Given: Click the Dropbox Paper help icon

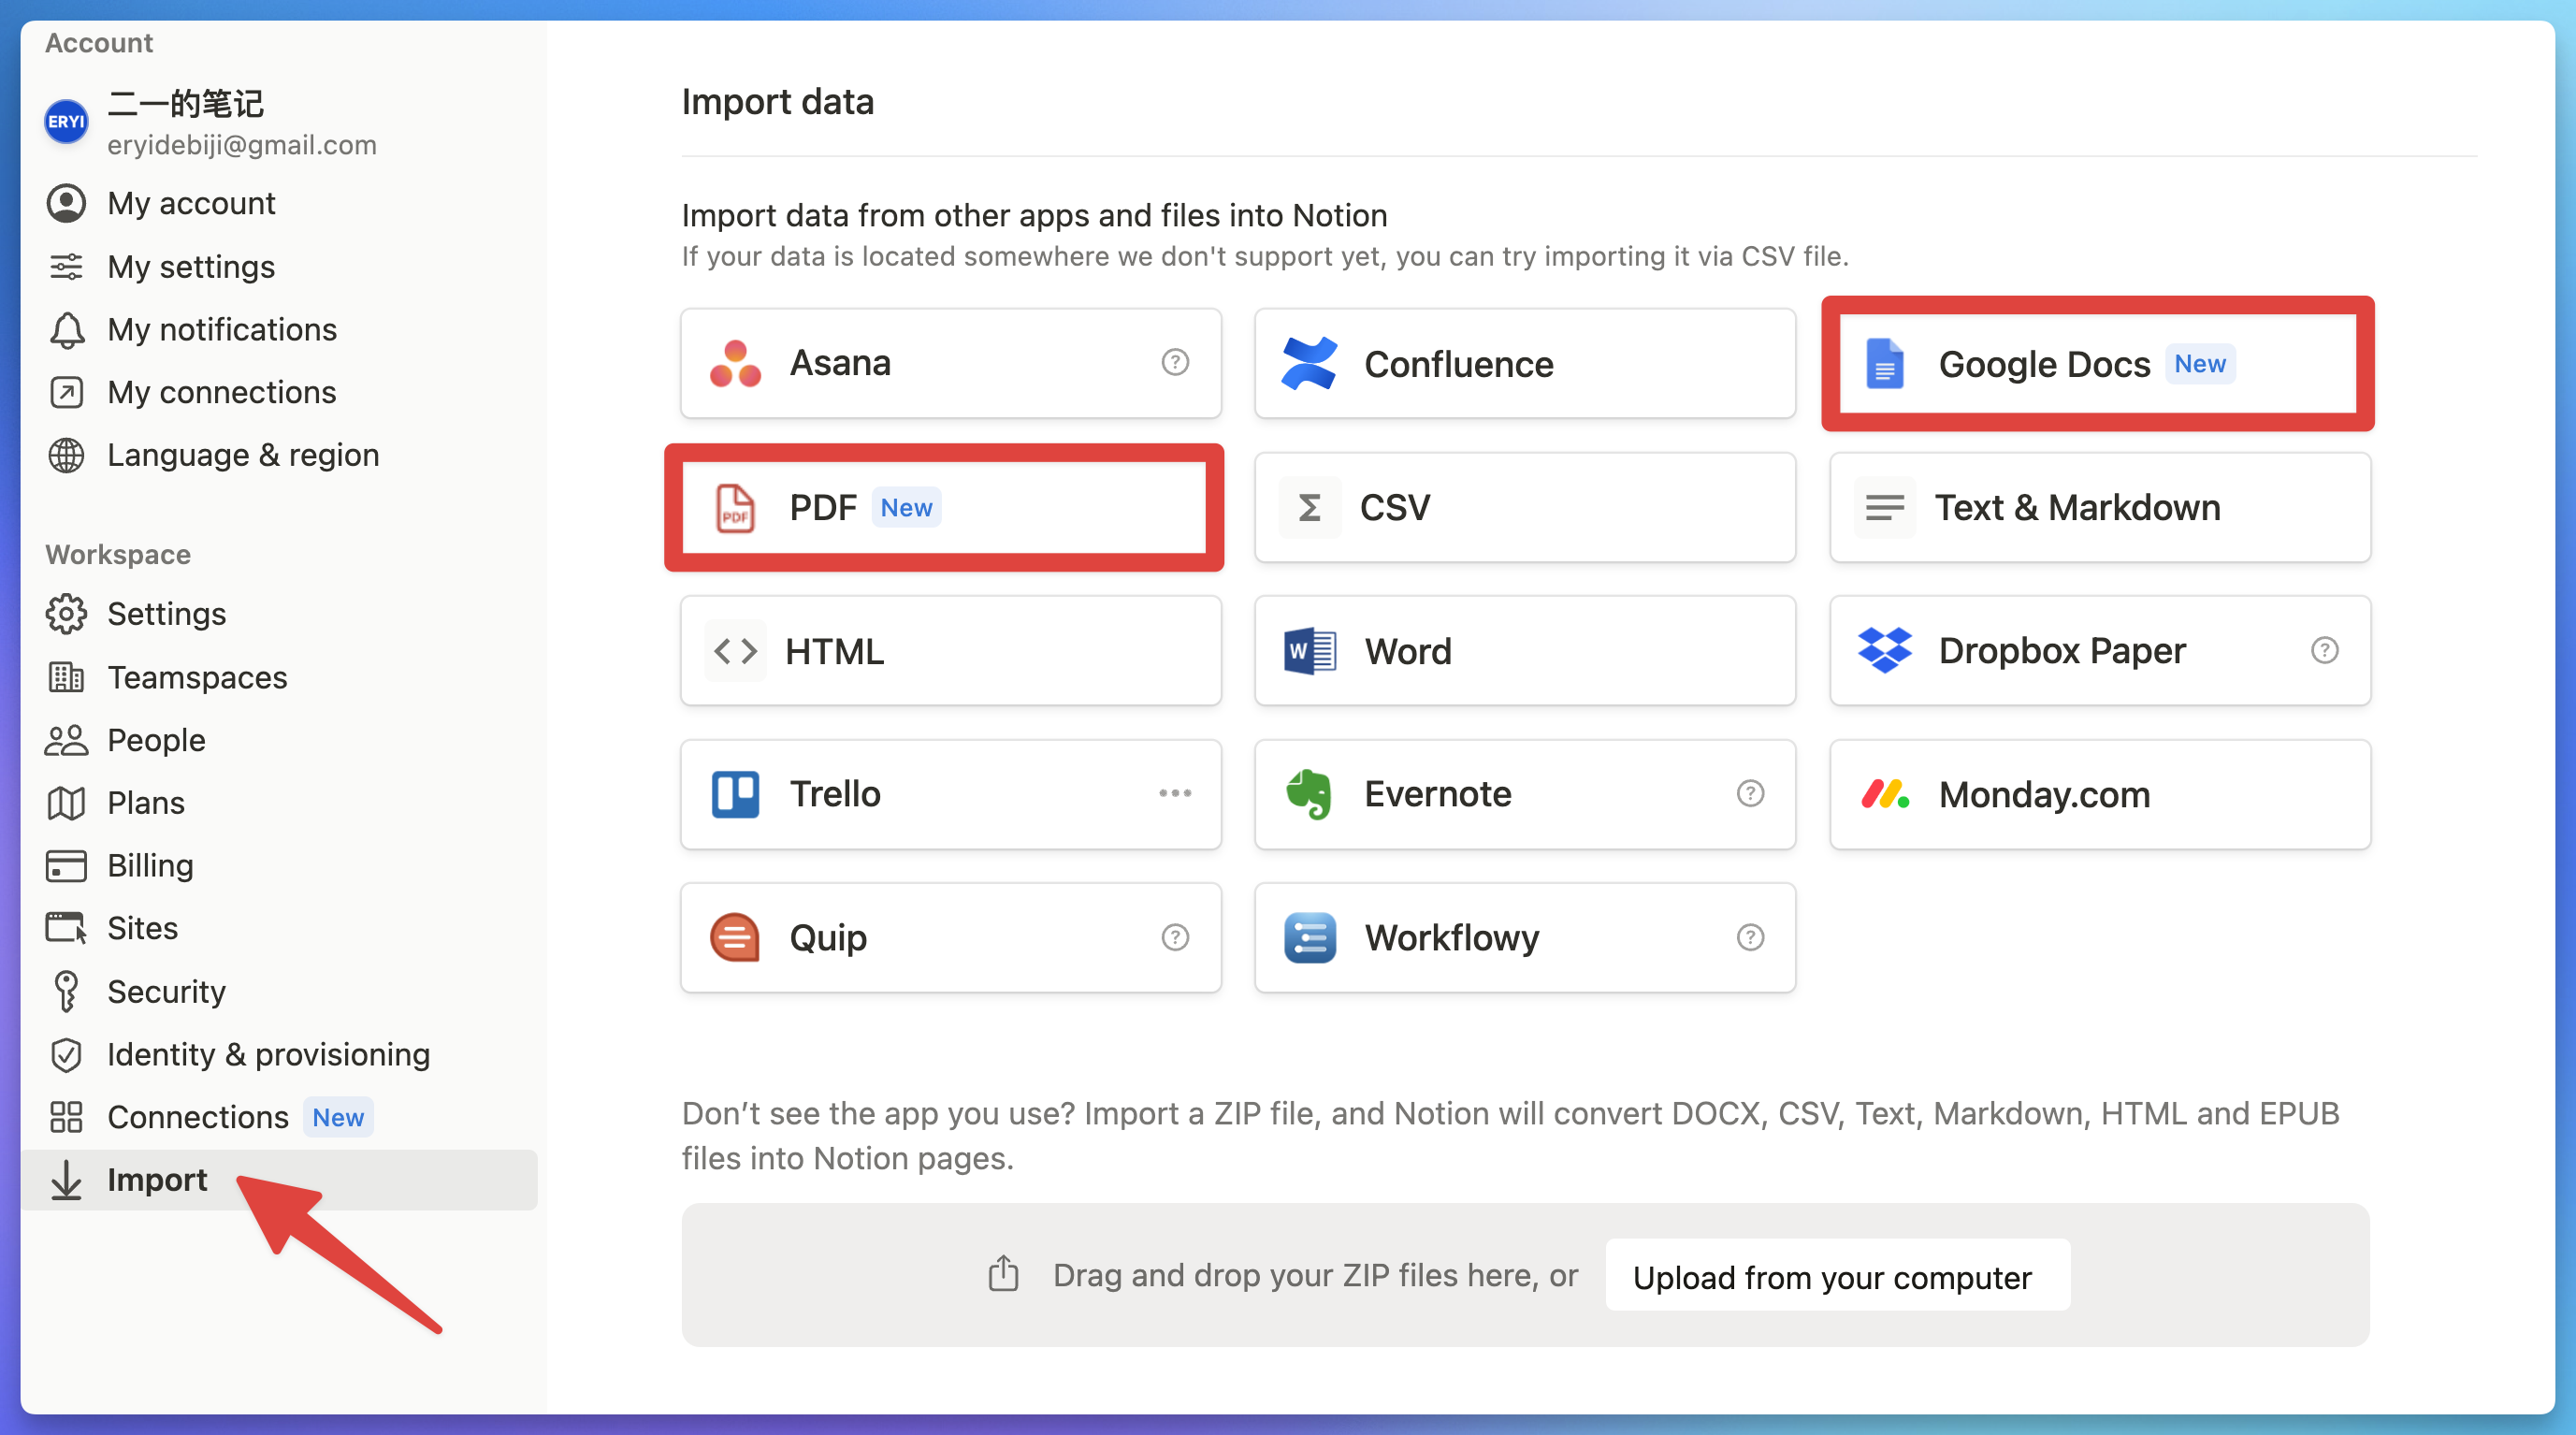Looking at the screenshot, I should coord(2324,650).
